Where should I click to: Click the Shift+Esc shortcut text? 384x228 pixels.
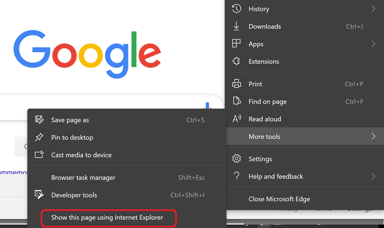tap(191, 177)
